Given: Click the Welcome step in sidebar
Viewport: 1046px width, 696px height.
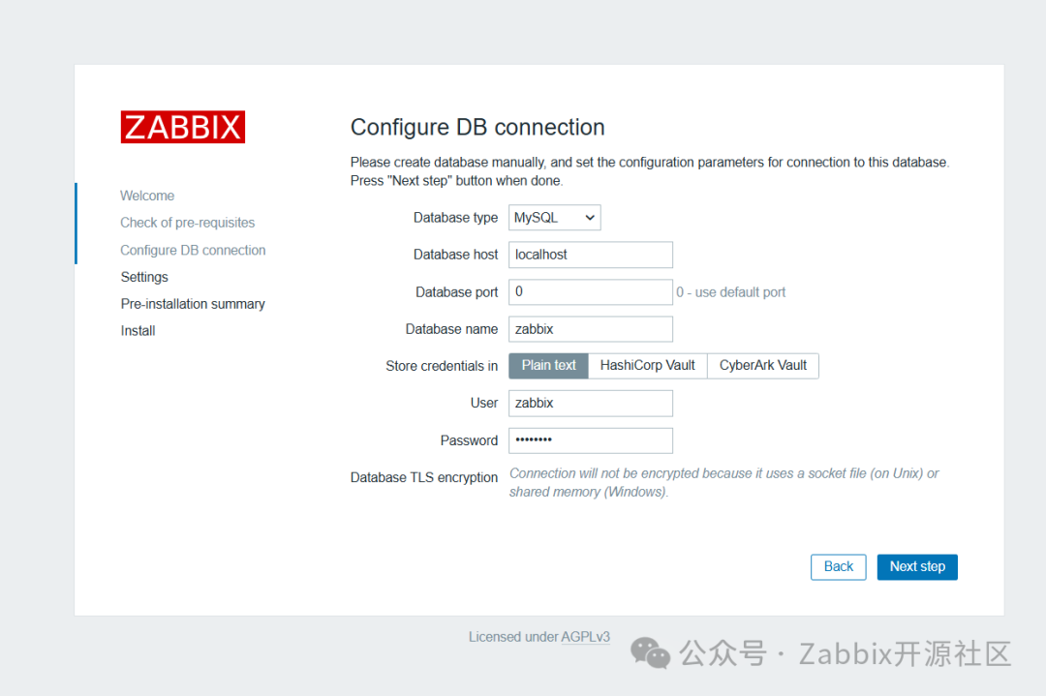Looking at the screenshot, I should (x=147, y=196).
